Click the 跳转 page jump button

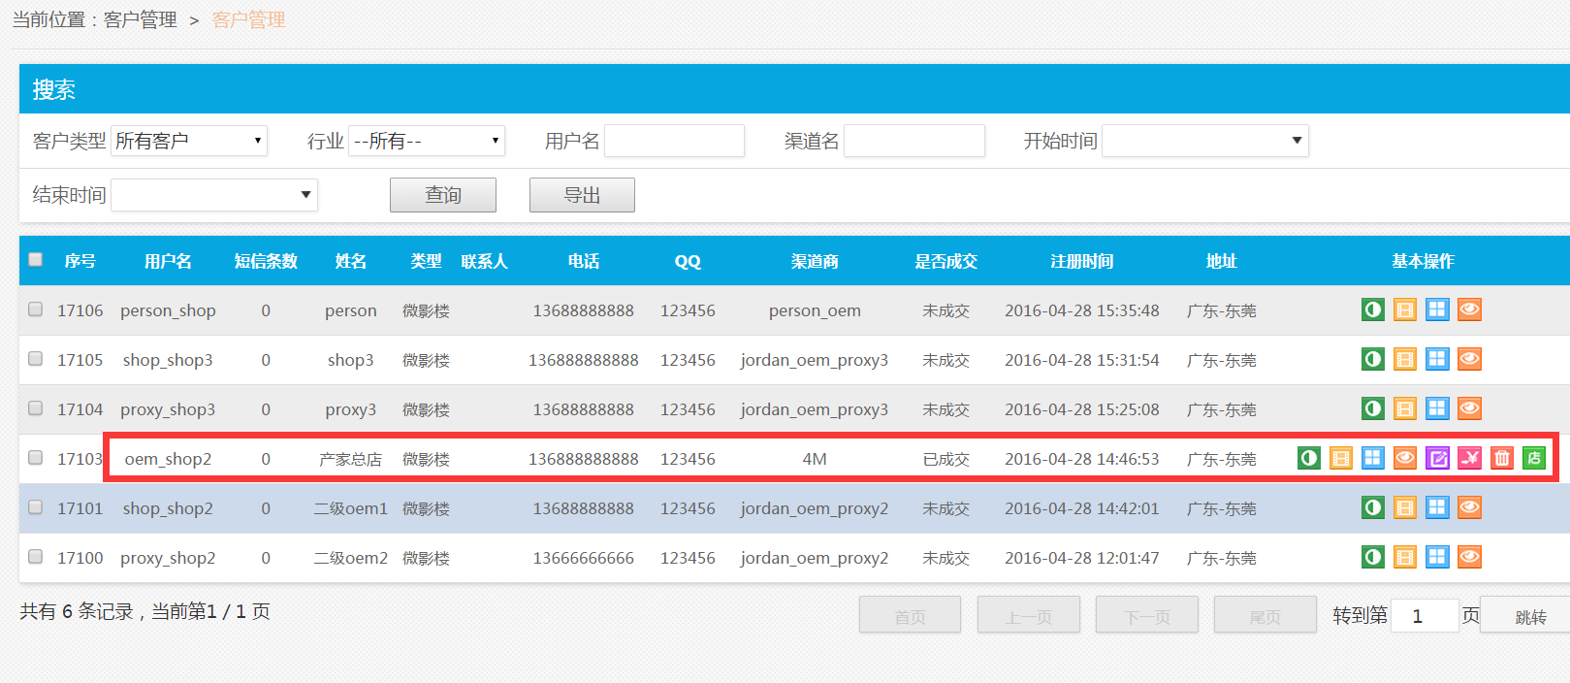click(x=1530, y=616)
